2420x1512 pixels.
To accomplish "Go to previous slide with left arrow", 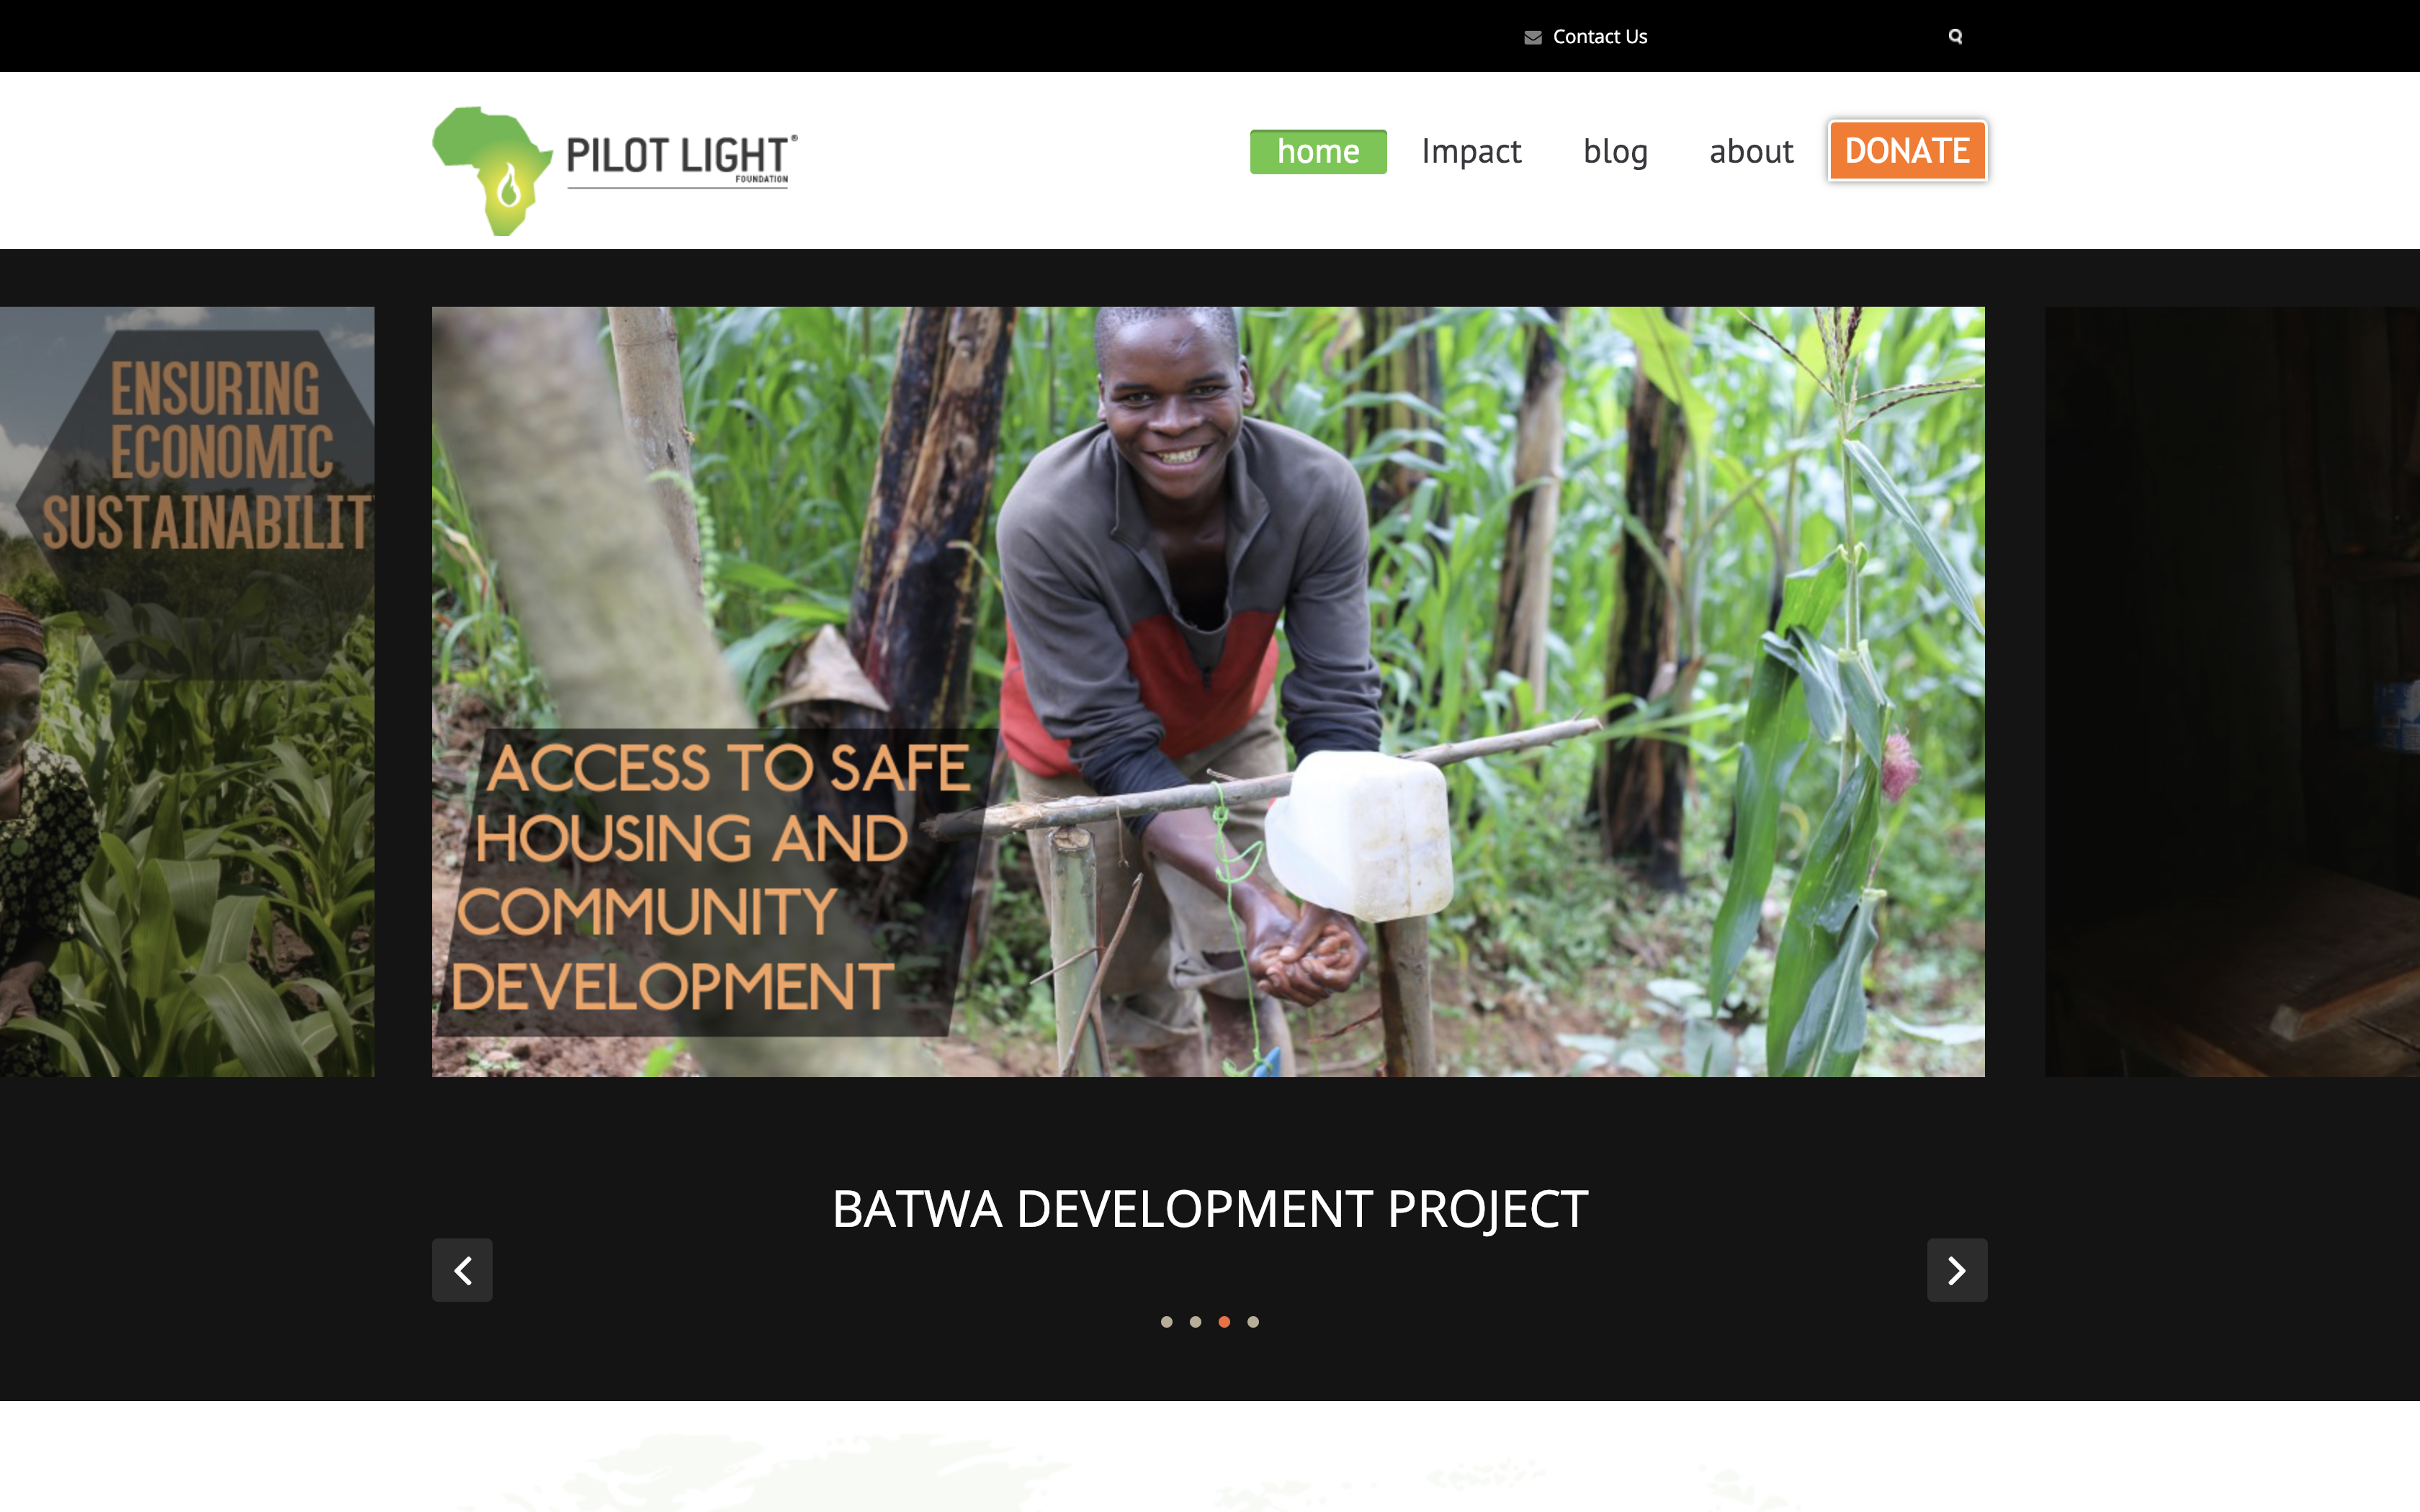I will coord(462,1270).
